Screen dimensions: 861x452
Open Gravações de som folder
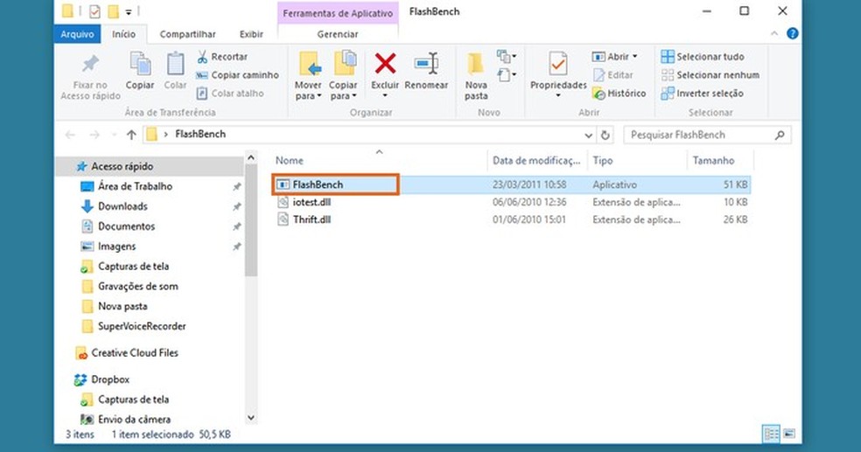(138, 287)
